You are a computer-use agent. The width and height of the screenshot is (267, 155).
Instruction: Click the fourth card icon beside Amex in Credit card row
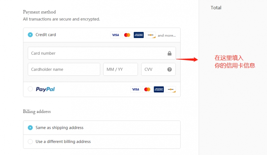pyautogui.click(x=151, y=35)
